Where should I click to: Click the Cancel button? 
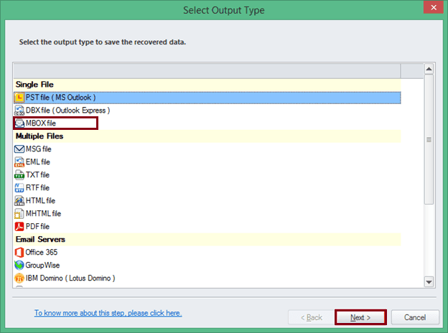415,317
